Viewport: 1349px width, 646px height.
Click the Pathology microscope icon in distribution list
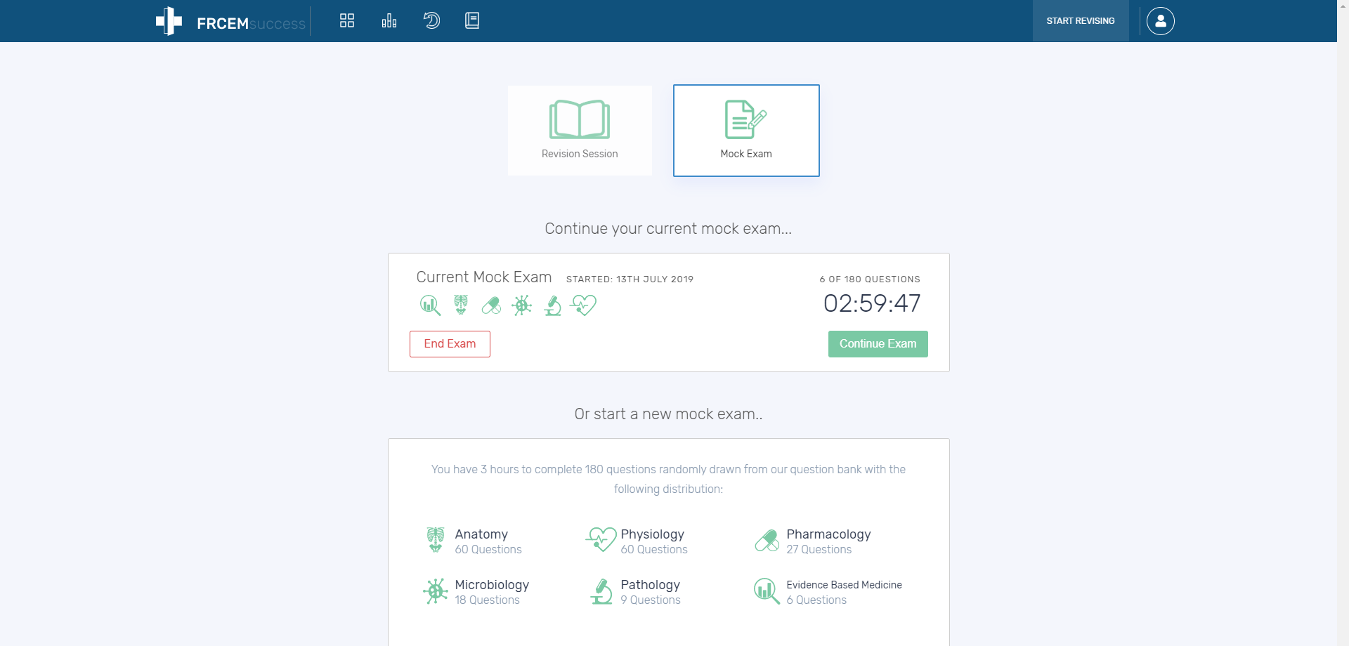pyautogui.click(x=601, y=591)
